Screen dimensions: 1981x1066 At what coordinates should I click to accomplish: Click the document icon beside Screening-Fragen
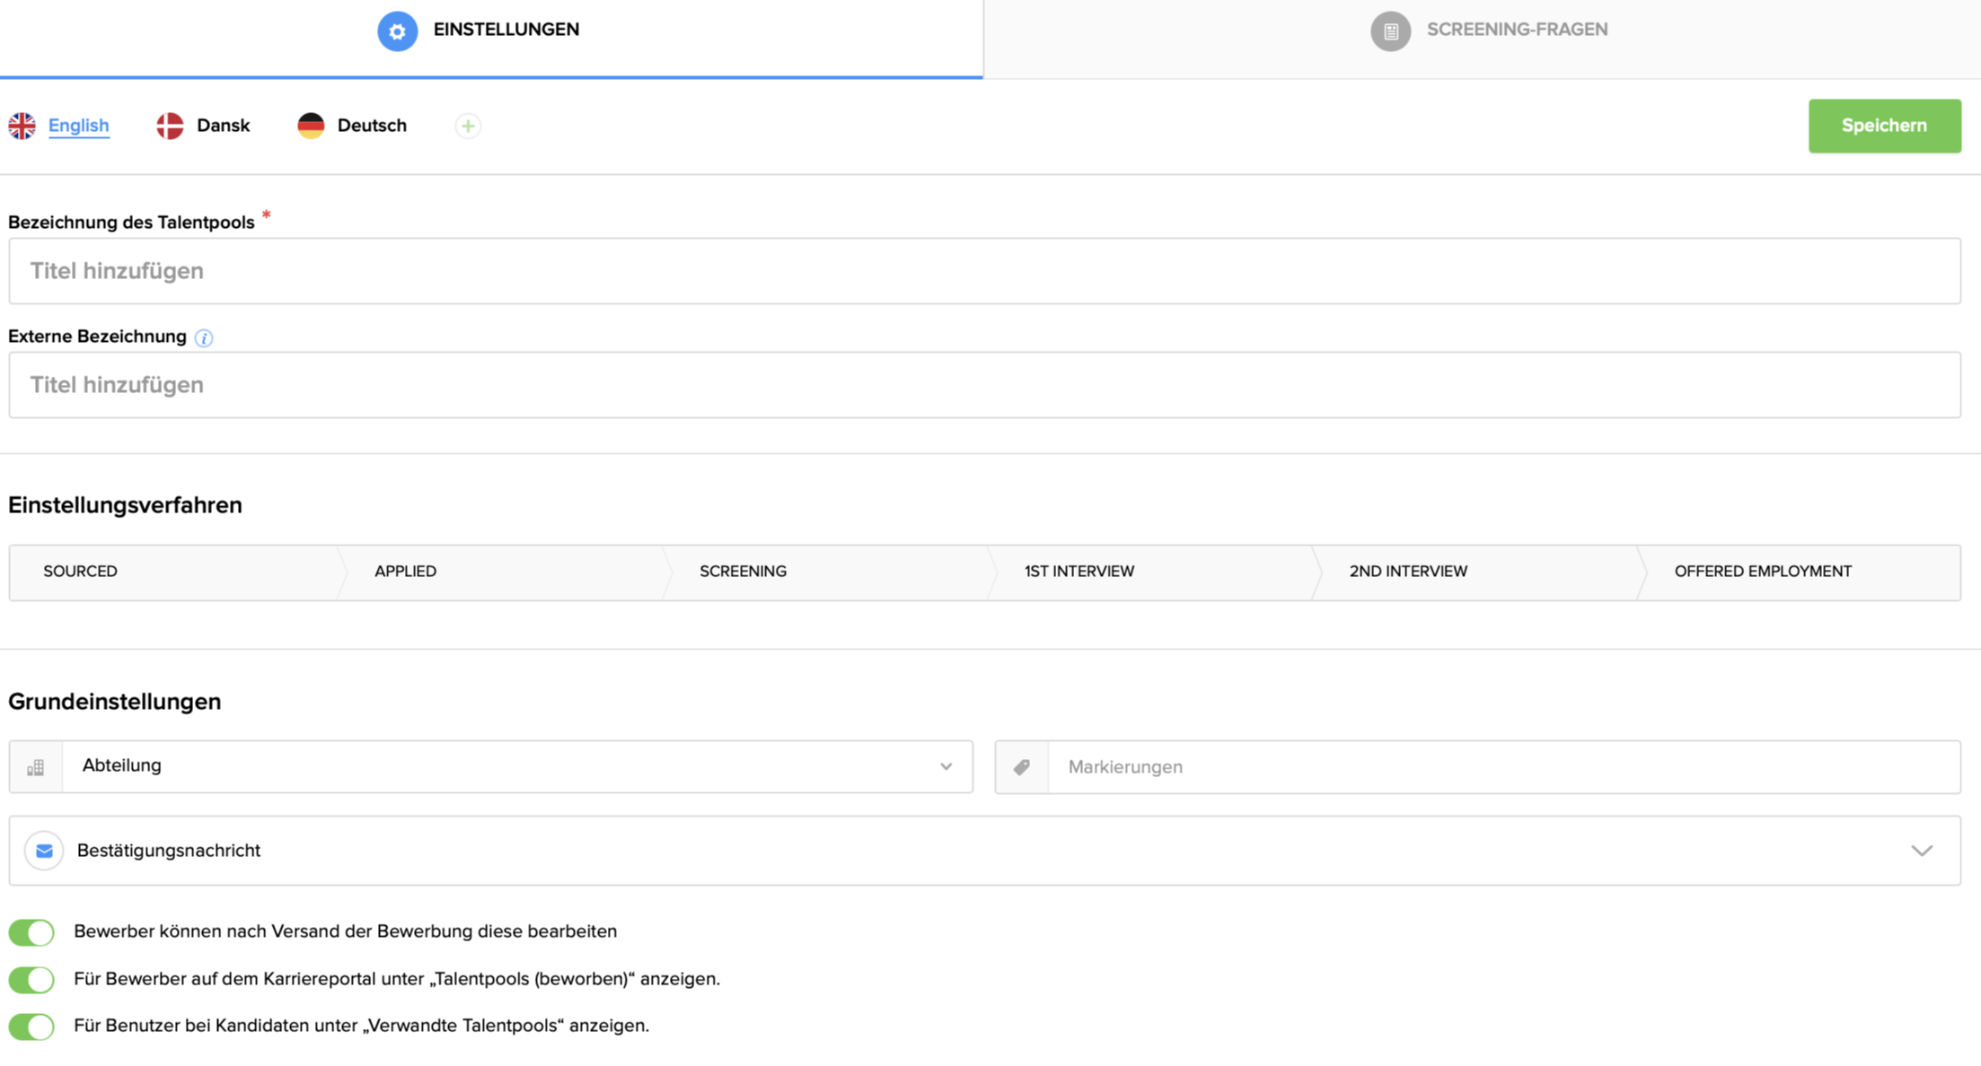coord(1391,31)
